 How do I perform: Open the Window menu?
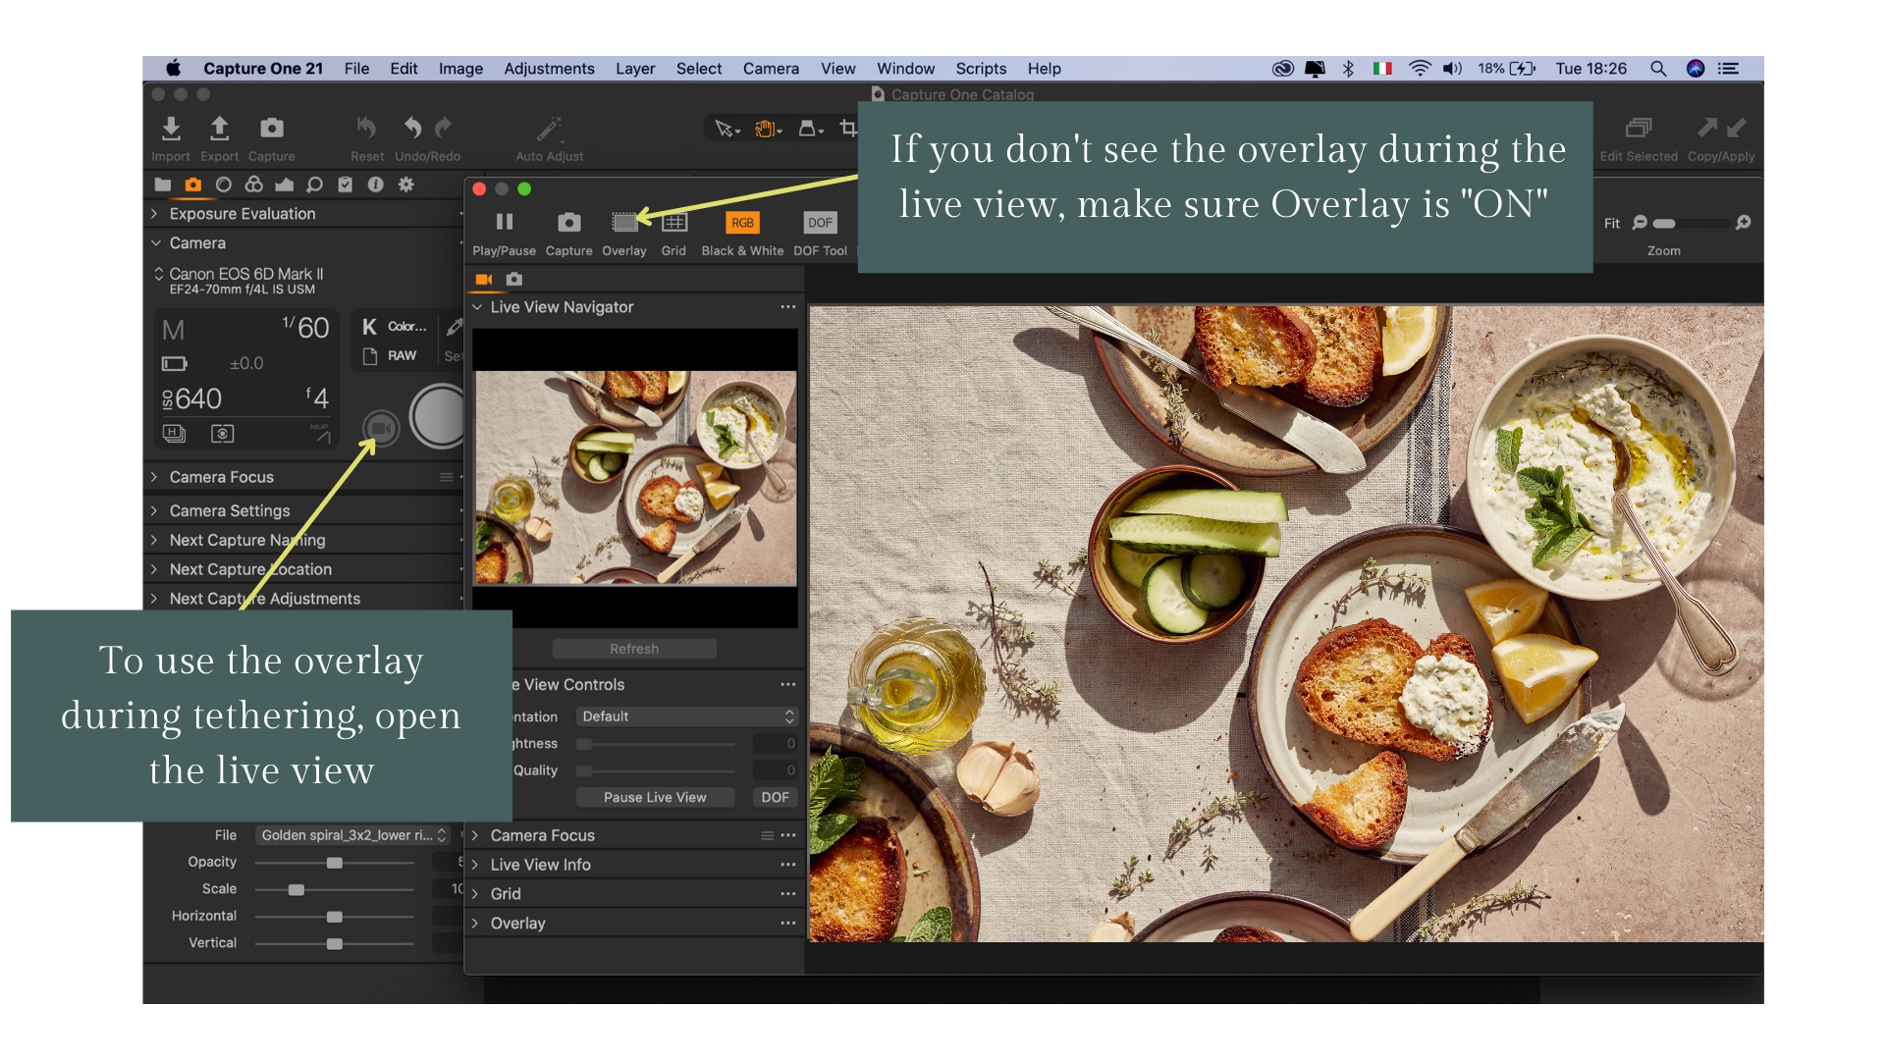[905, 69]
